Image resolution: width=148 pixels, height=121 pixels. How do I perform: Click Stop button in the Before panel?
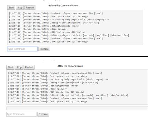coord(20,8)
